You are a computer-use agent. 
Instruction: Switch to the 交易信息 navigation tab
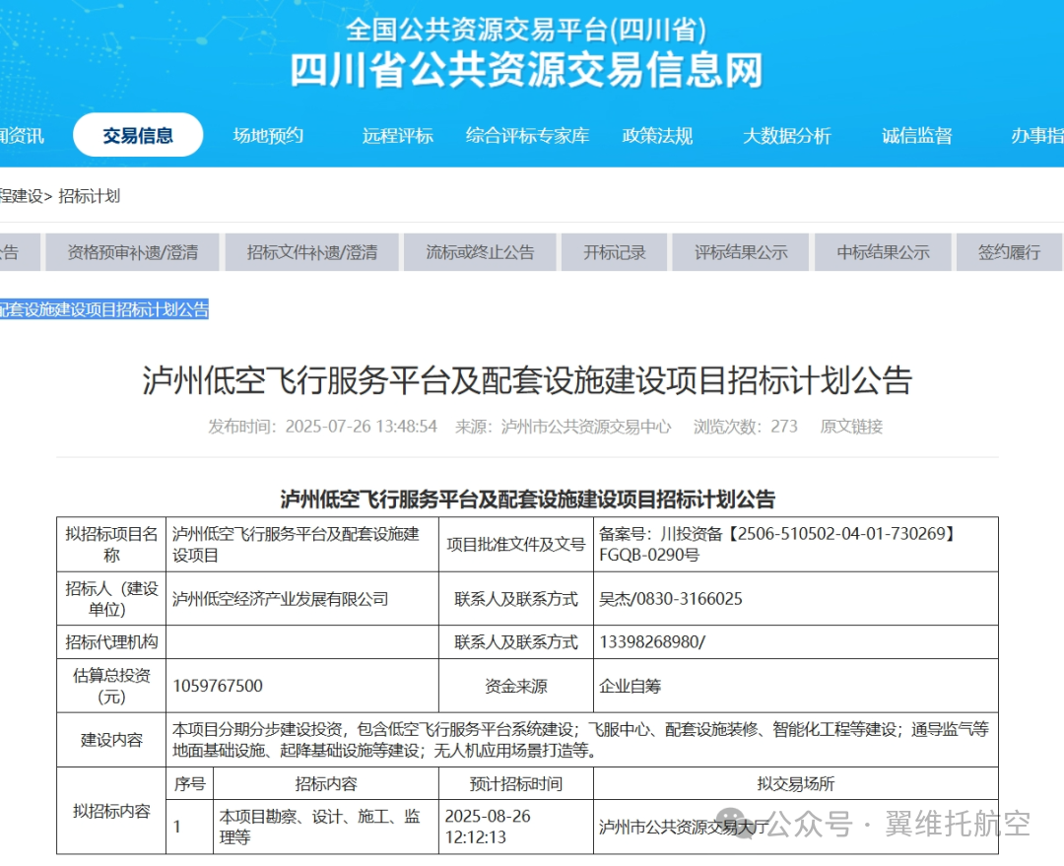tap(138, 135)
